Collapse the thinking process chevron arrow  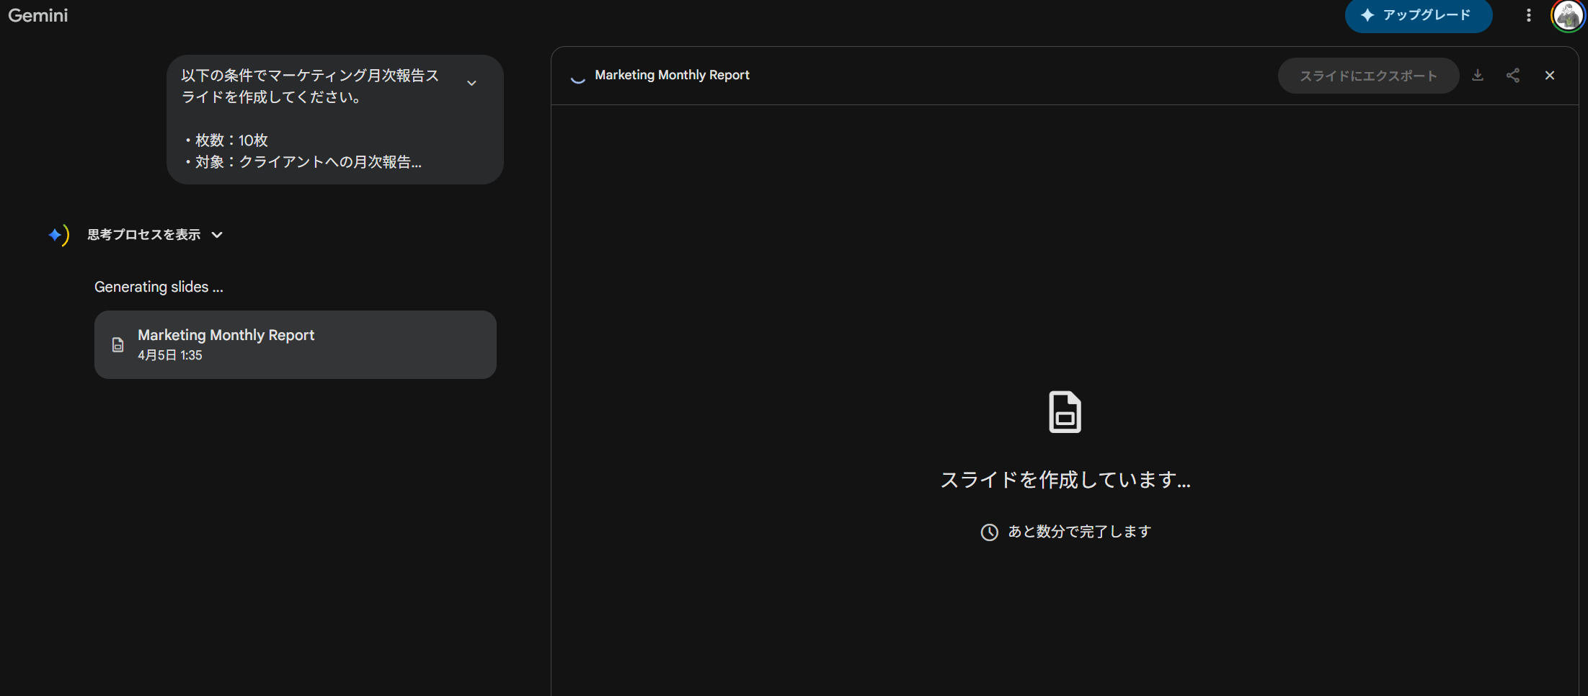point(216,235)
